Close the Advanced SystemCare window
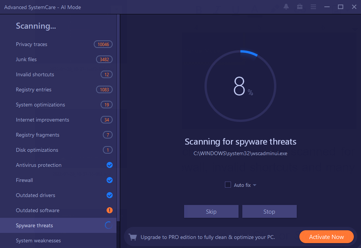Image resolution: width=361 pixels, height=248 pixels. pyautogui.click(x=354, y=7)
